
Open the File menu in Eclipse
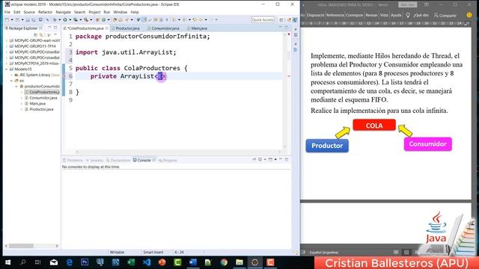pyautogui.click(x=7, y=12)
